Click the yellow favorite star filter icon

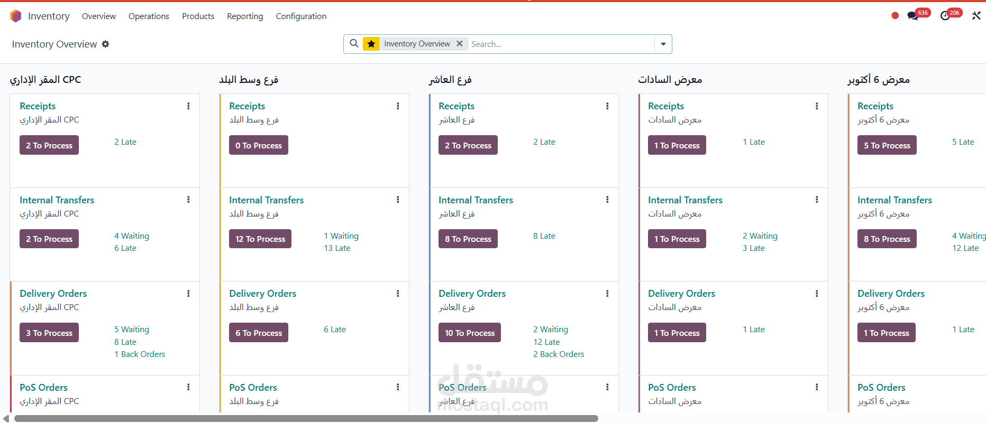point(371,44)
